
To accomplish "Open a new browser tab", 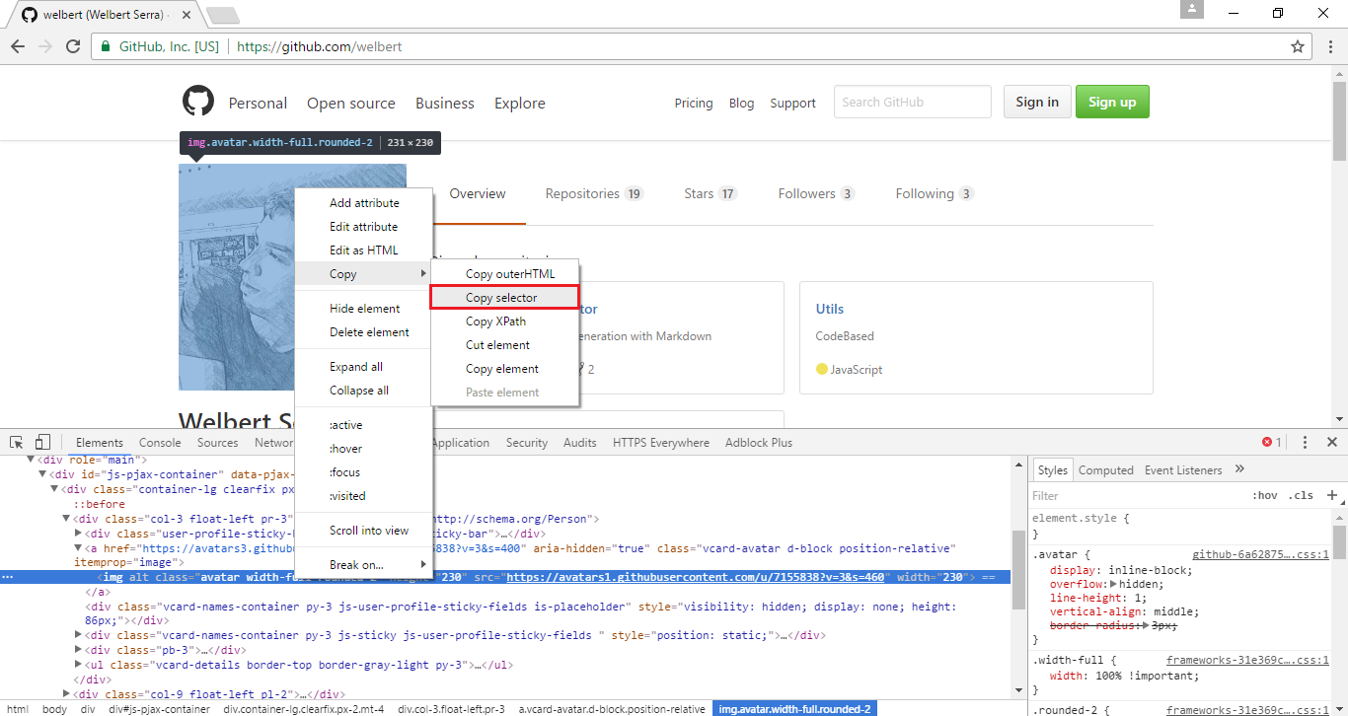I will click(223, 15).
